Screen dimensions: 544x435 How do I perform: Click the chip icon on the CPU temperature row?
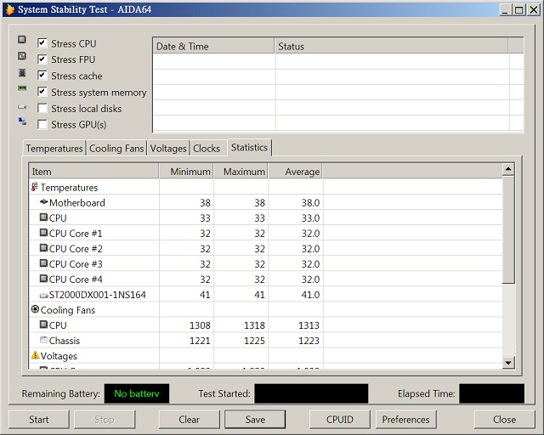pyautogui.click(x=43, y=217)
